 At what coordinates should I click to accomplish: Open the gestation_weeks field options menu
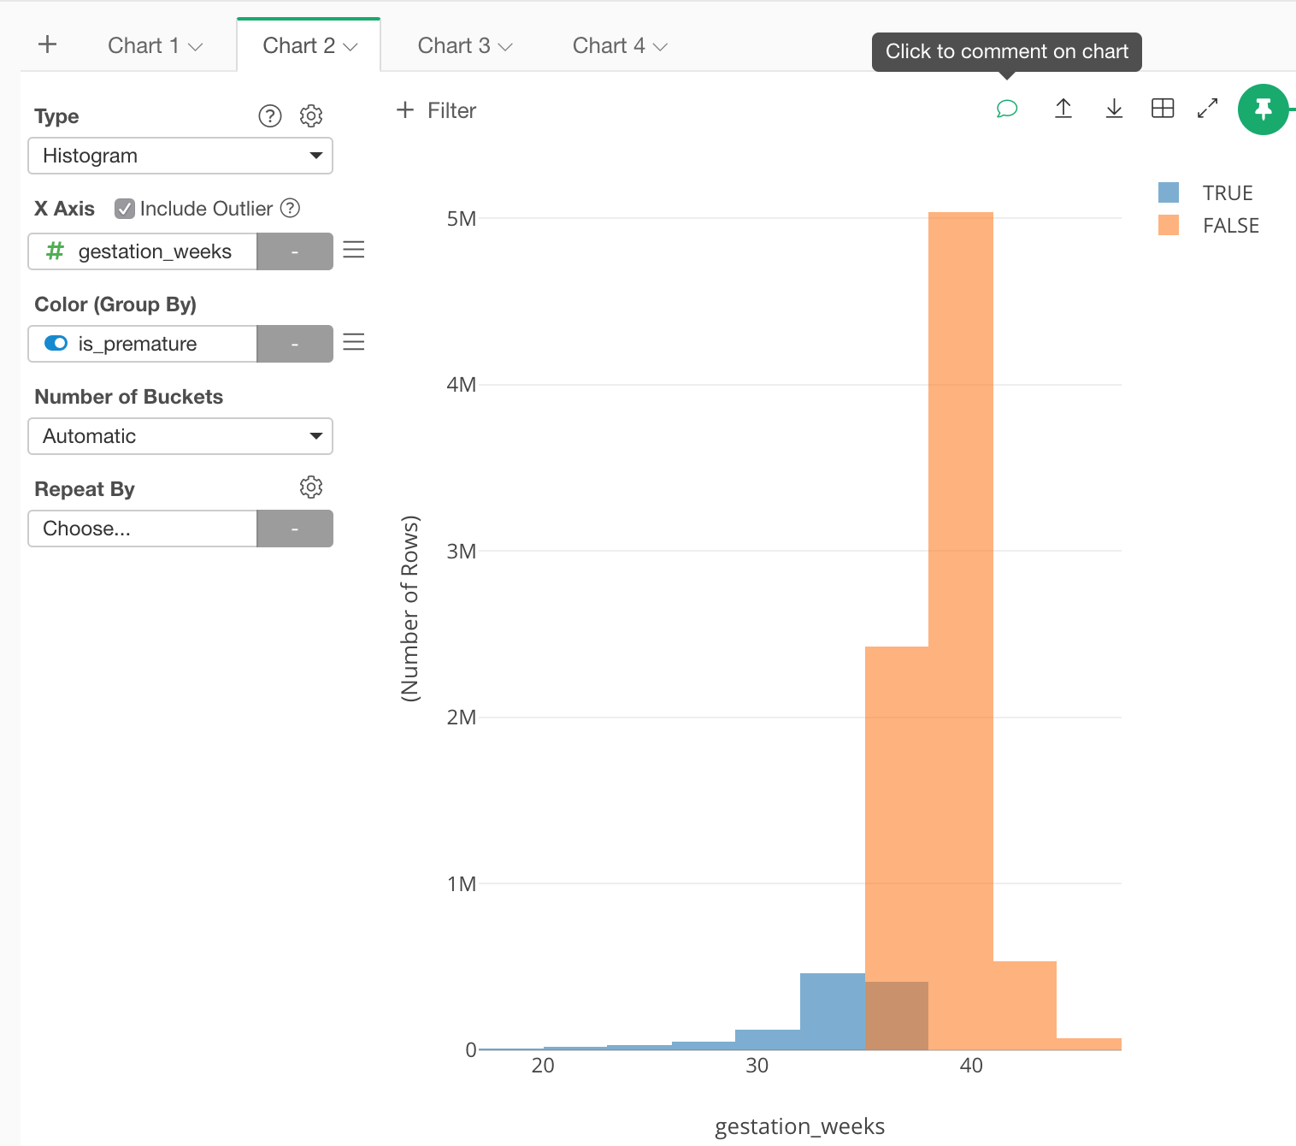click(354, 250)
